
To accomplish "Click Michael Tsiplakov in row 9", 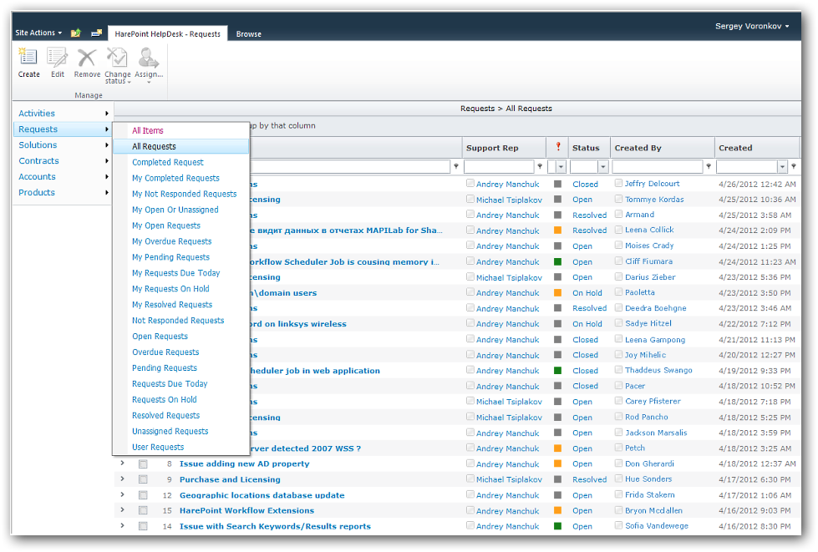I will [x=509, y=479].
